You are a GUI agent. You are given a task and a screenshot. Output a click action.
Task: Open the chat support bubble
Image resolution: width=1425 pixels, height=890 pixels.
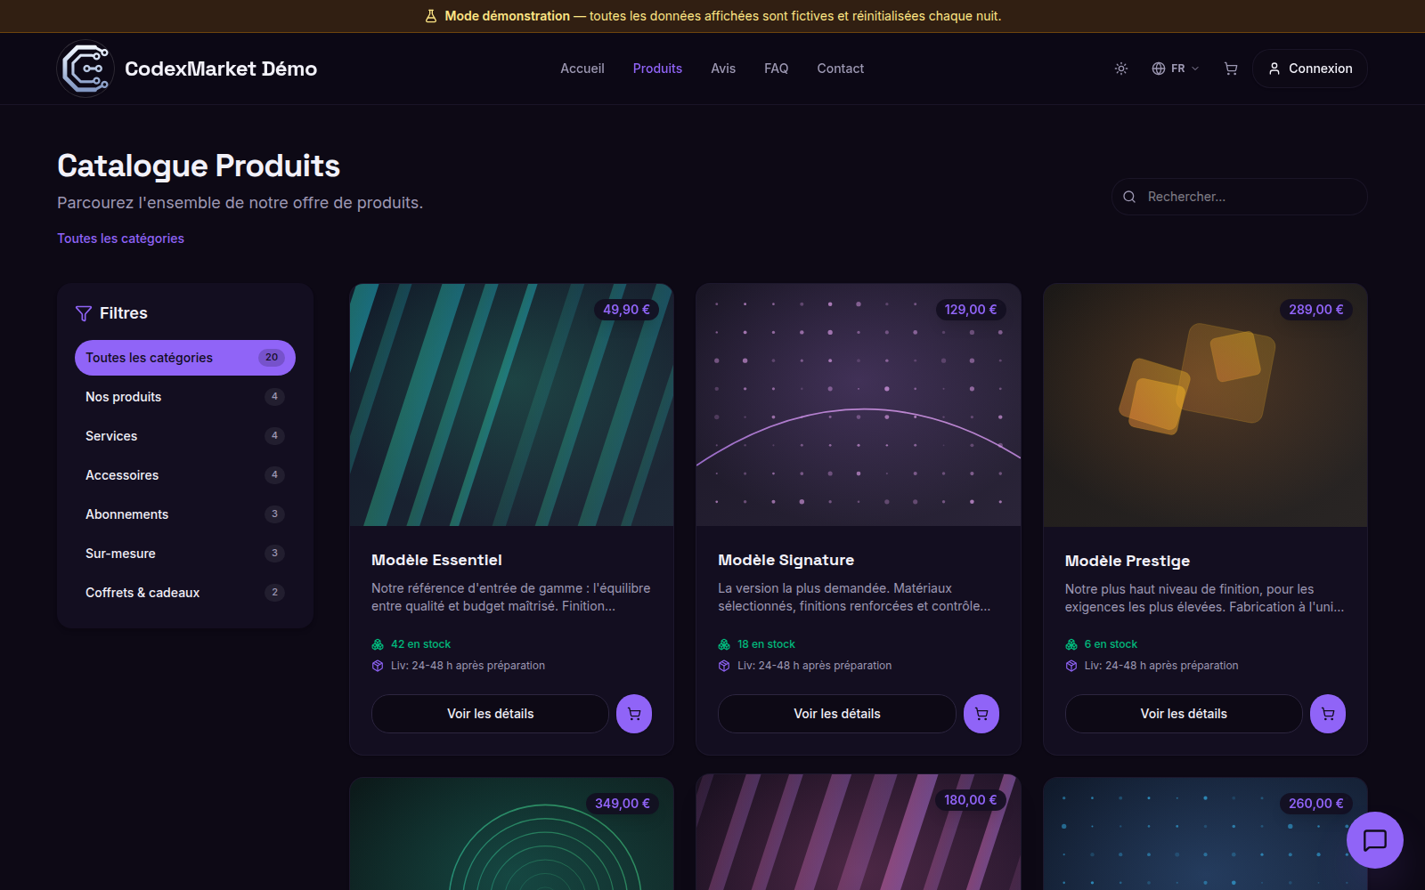[x=1375, y=840]
